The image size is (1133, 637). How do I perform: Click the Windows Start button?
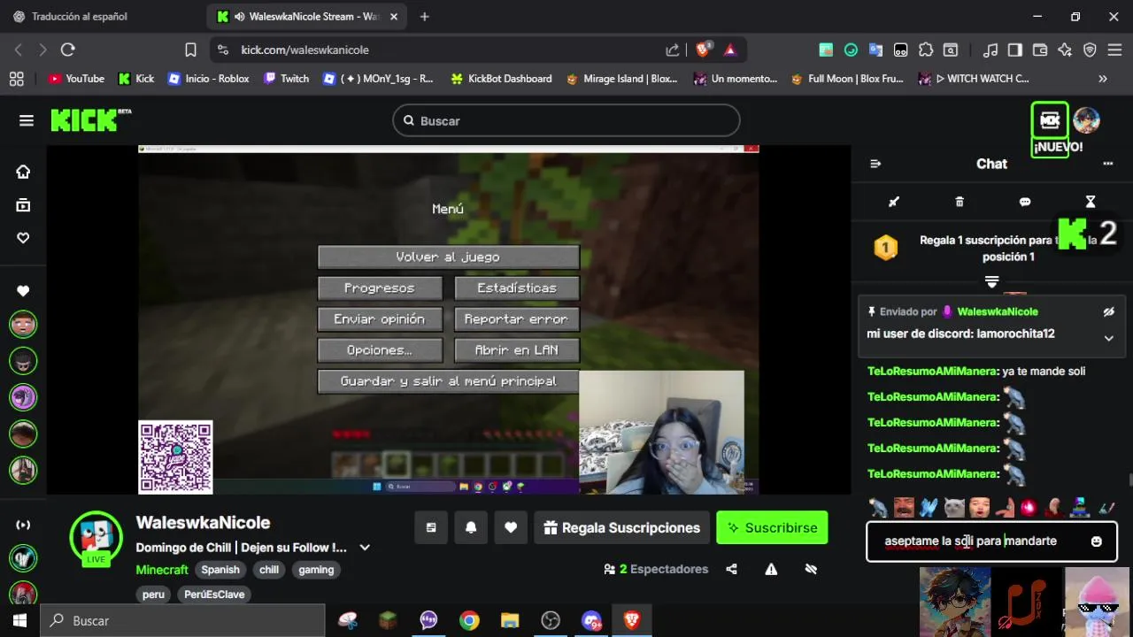tap(19, 621)
